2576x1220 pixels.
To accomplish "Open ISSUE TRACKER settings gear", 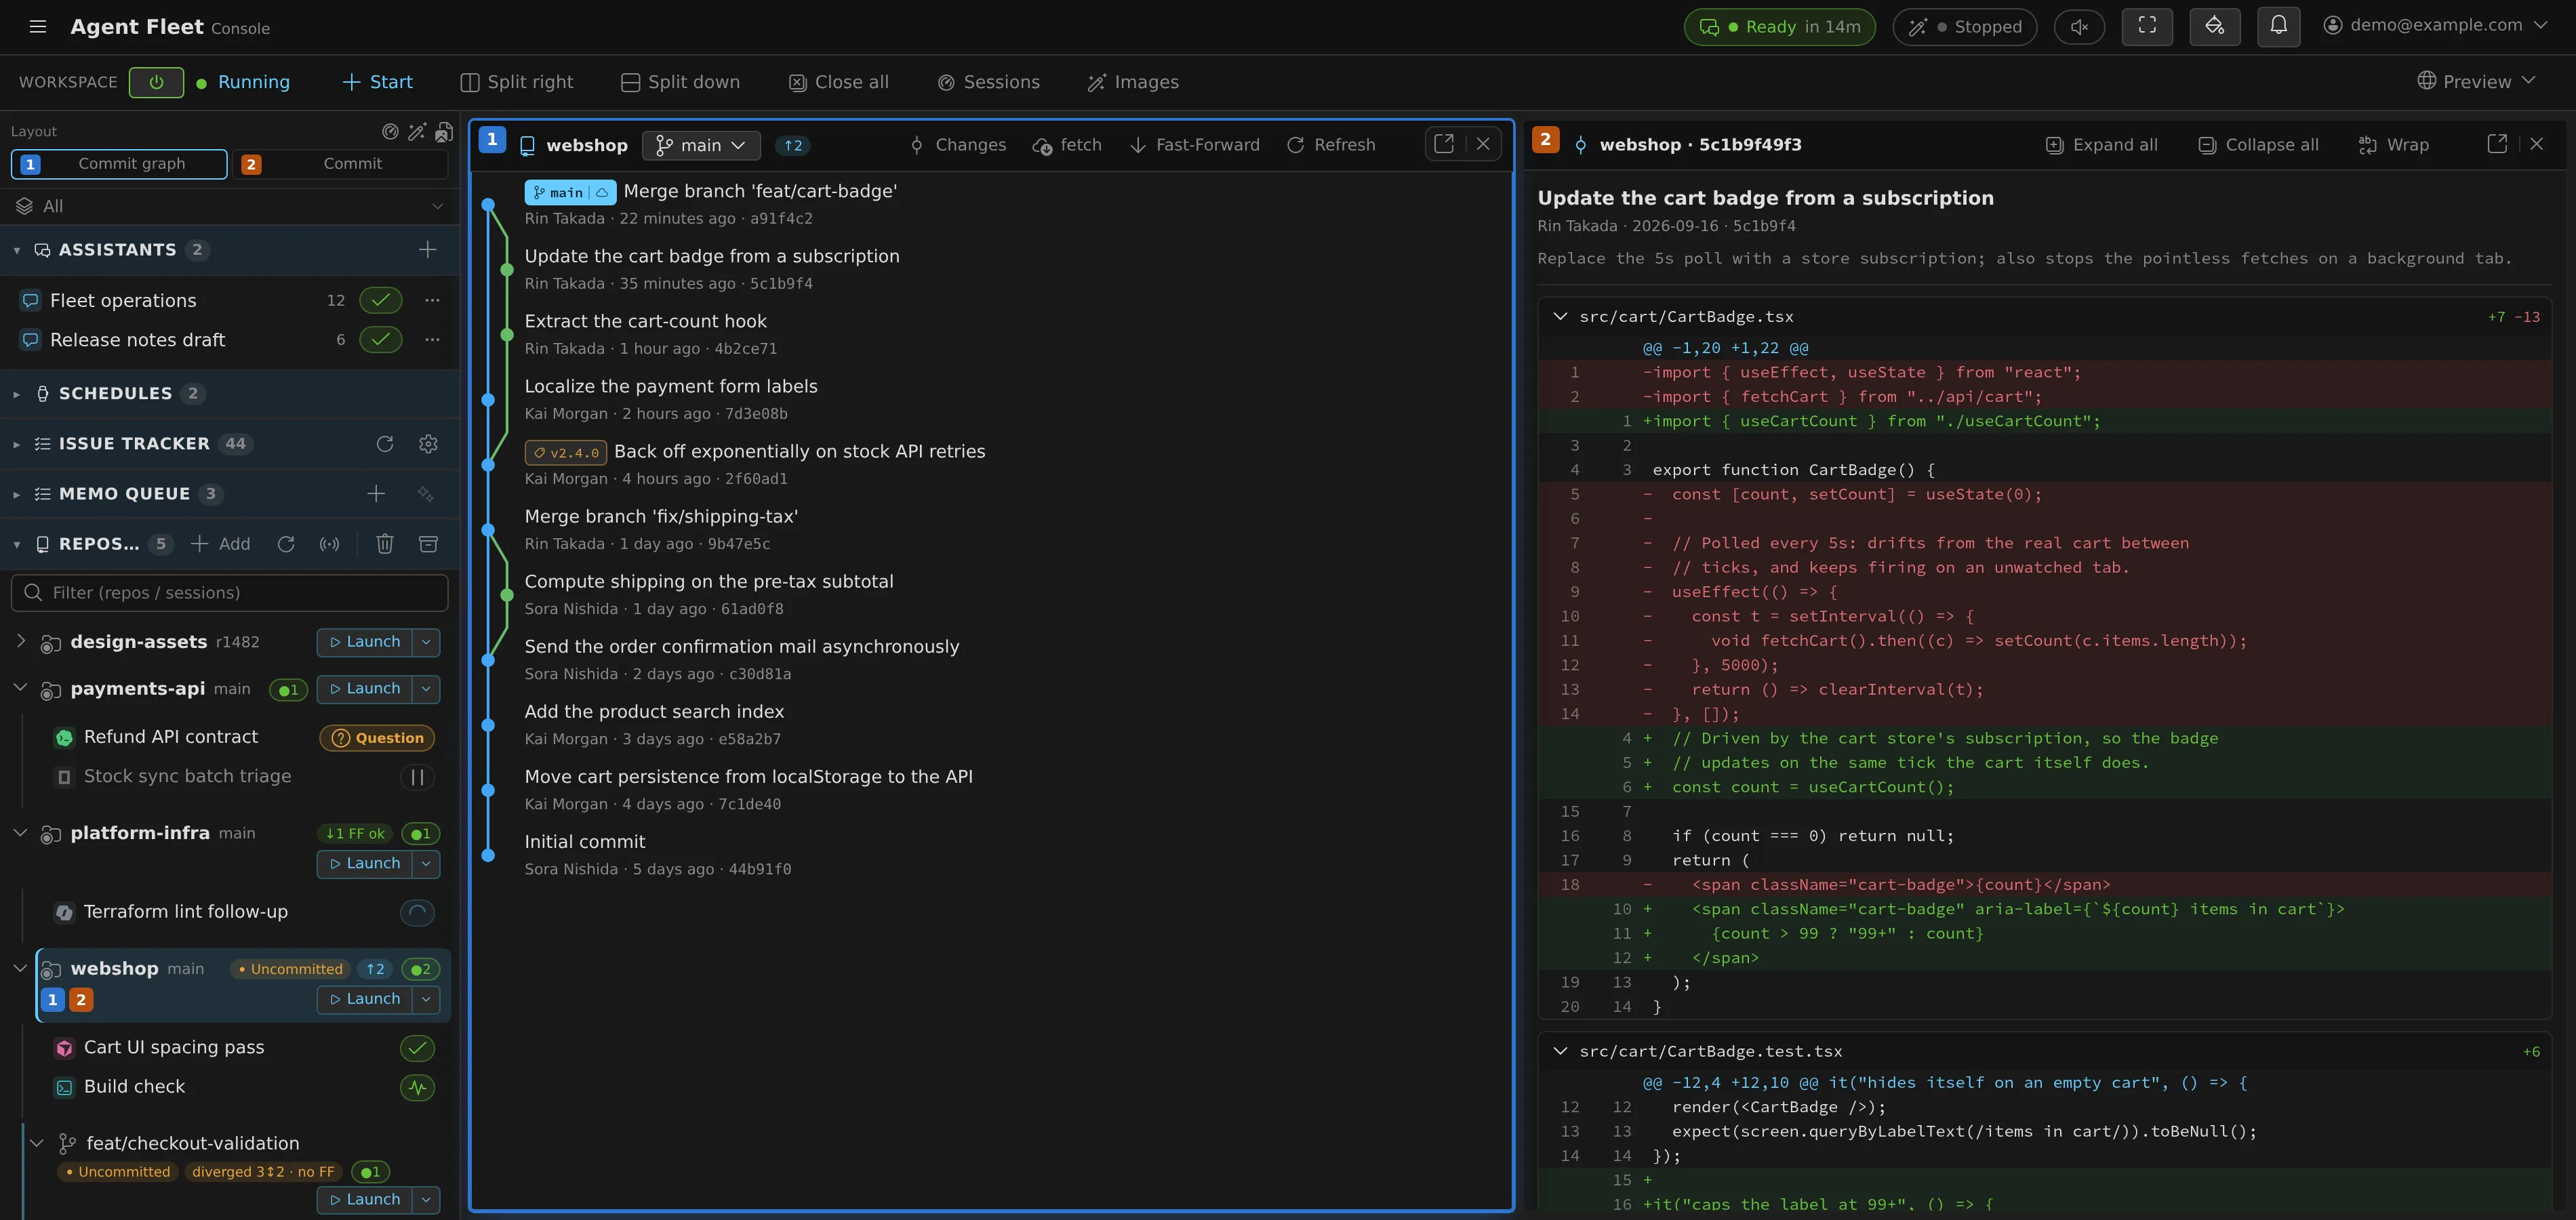I will (x=428, y=444).
